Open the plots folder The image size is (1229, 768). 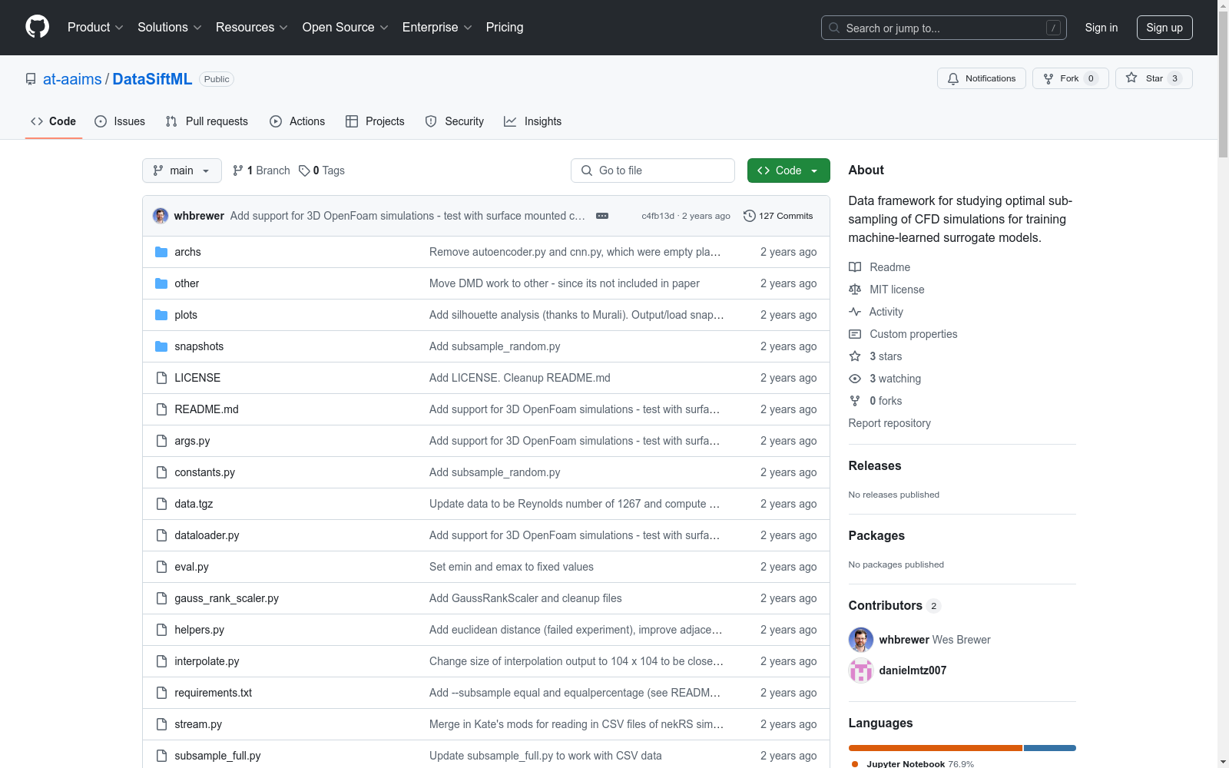tap(186, 315)
